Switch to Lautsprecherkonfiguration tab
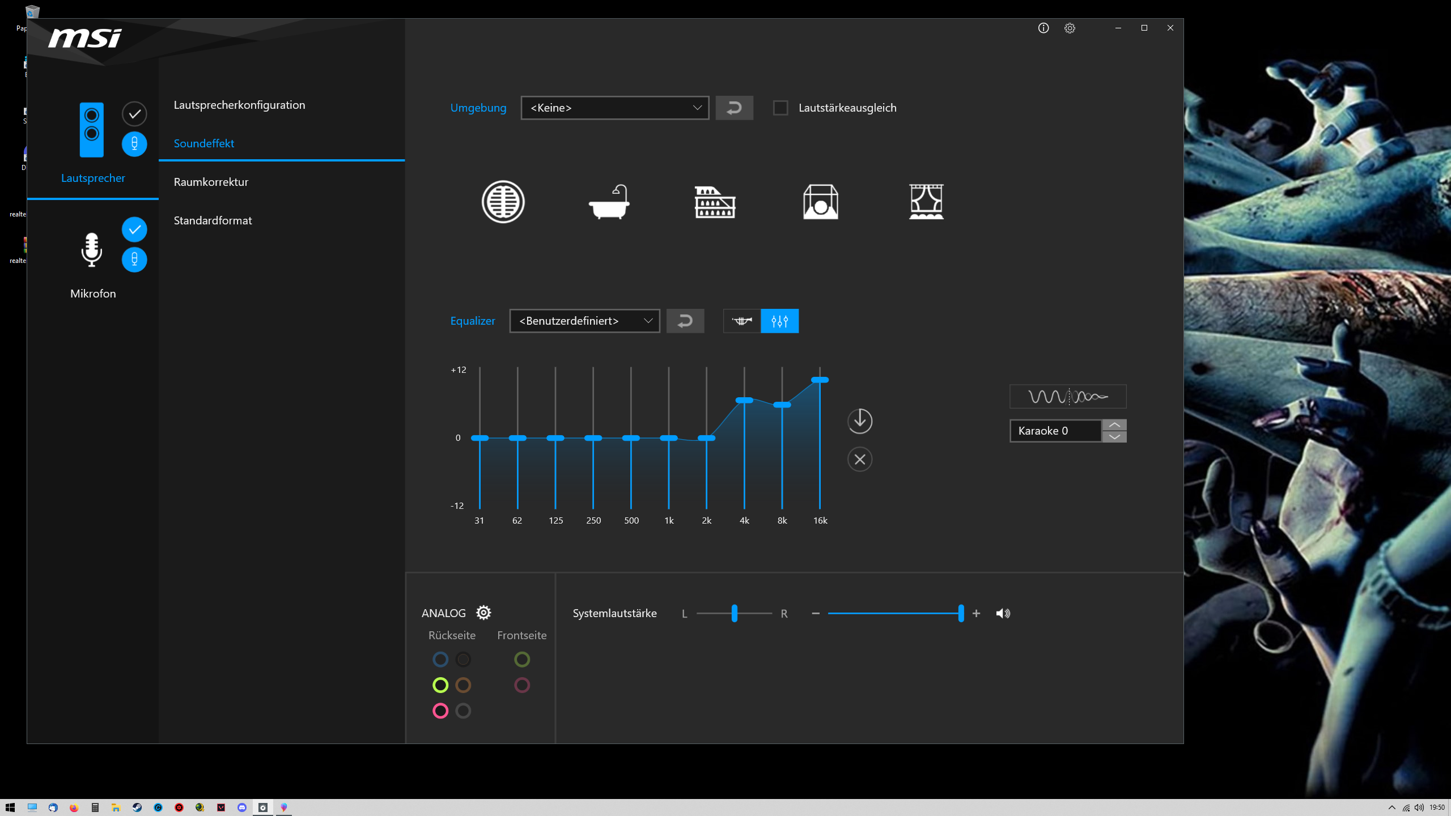The image size is (1451, 816). click(239, 105)
